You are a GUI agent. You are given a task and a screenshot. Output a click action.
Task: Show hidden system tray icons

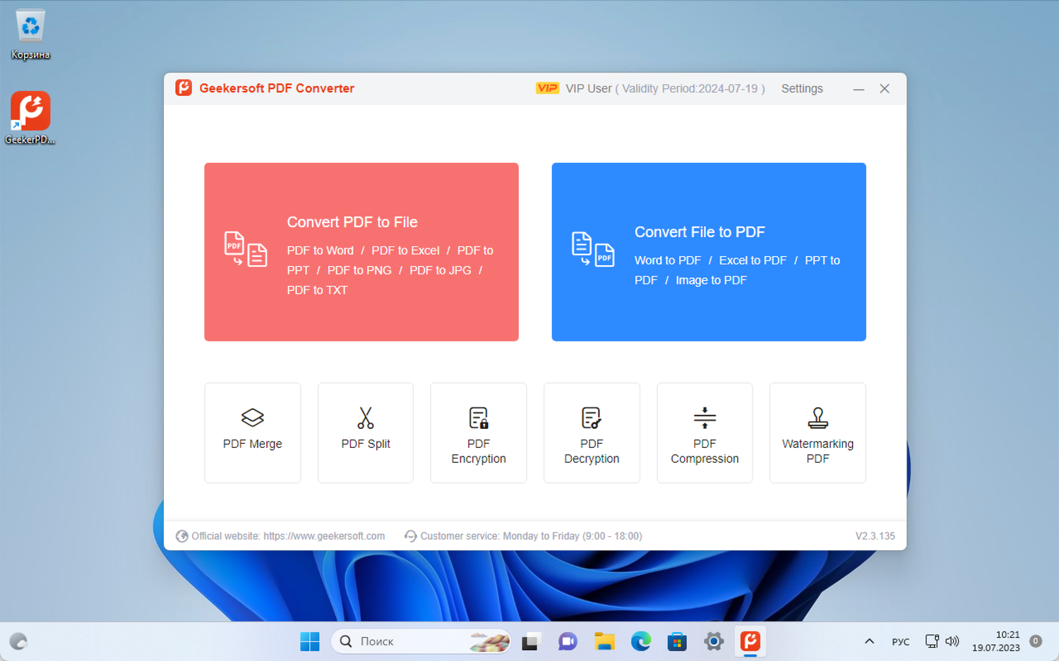[870, 641]
